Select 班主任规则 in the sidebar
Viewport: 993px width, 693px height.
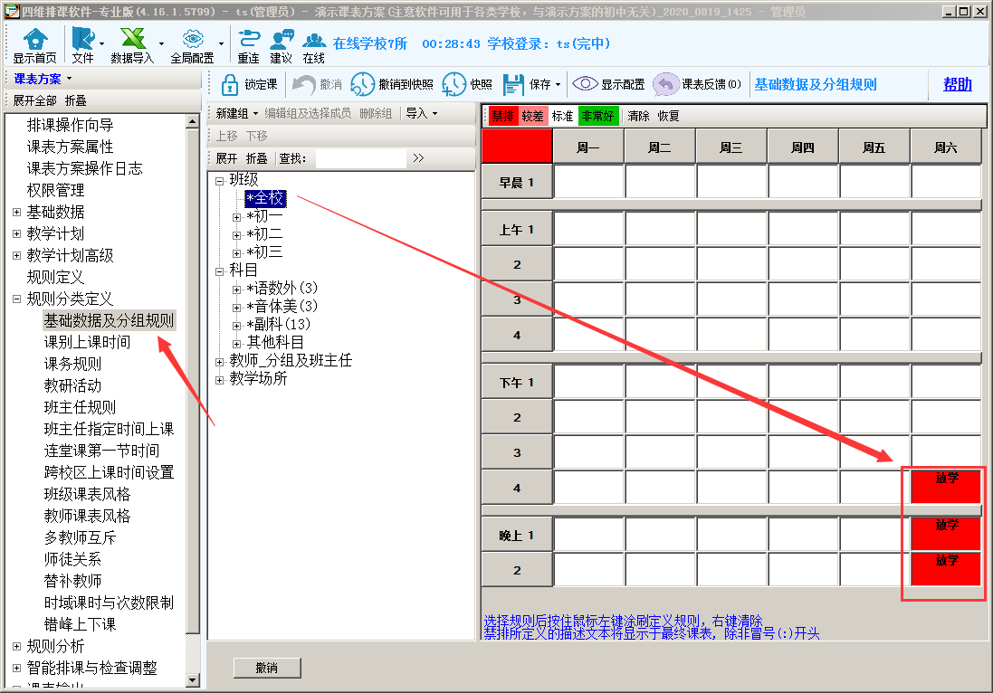point(80,407)
